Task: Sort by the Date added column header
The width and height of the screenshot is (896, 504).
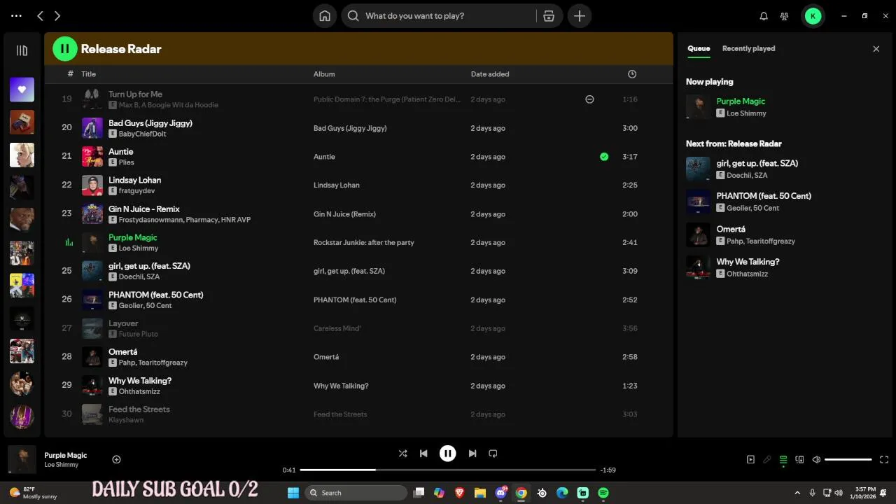Action: (x=490, y=74)
